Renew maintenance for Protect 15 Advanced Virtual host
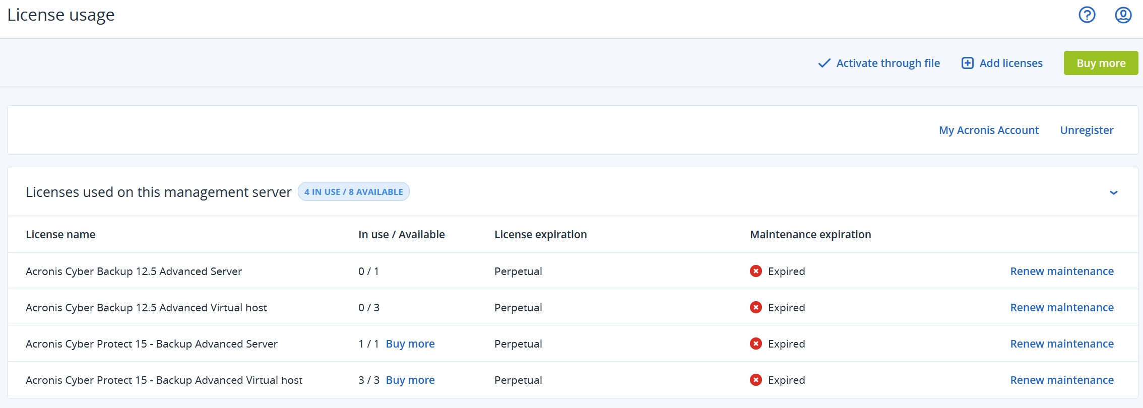This screenshot has height=408, width=1143. tap(1062, 380)
